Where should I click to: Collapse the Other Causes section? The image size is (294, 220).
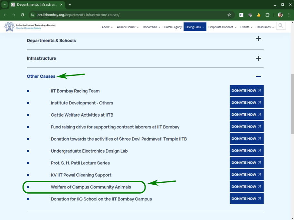(258, 76)
